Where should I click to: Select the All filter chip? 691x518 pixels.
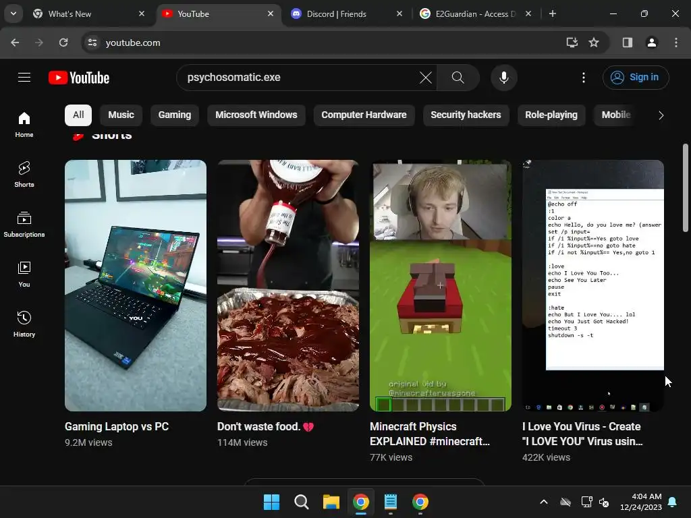click(78, 115)
